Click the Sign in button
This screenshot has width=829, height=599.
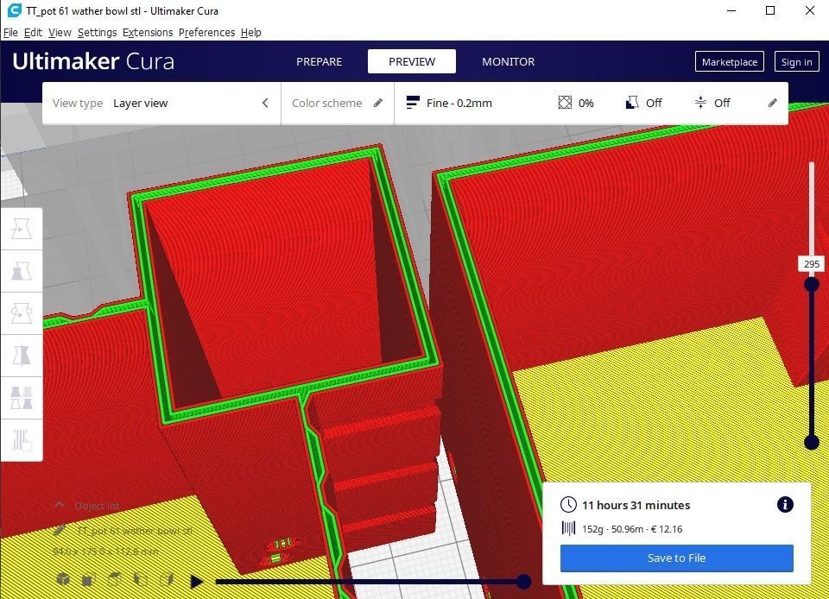click(796, 62)
